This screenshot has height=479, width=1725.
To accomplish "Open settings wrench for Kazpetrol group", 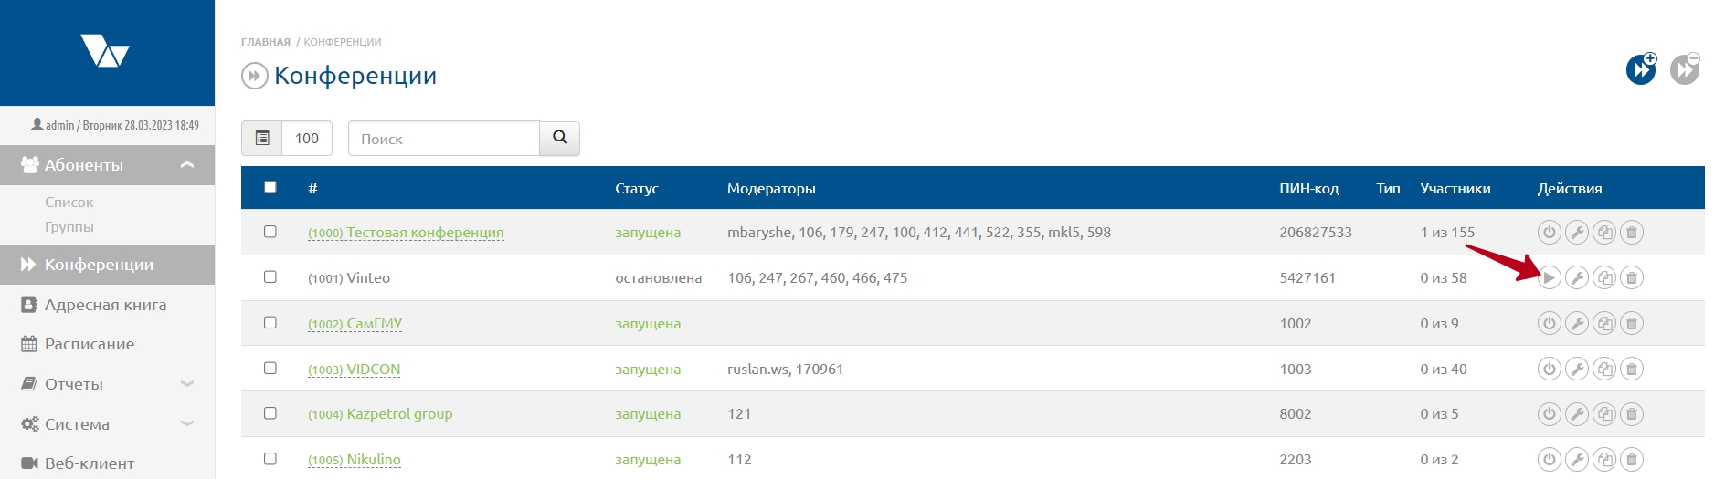I will pyautogui.click(x=1577, y=414).
